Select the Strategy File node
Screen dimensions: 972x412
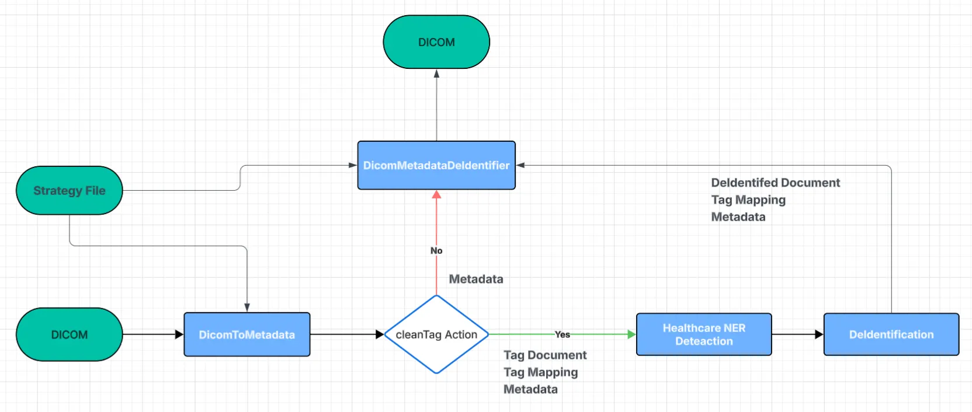[x=69, y=190]
